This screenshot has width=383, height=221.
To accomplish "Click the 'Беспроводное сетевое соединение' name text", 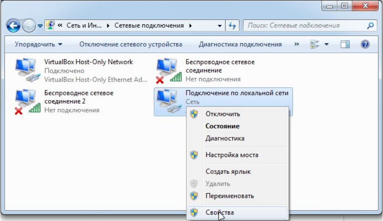I will tap(220, 66).
